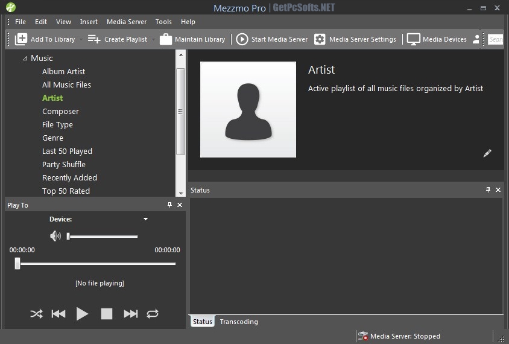The height and width of the screenshot is (344, 509).
Task: Select Recently Added playlist
Action: [x=69, y=178]
